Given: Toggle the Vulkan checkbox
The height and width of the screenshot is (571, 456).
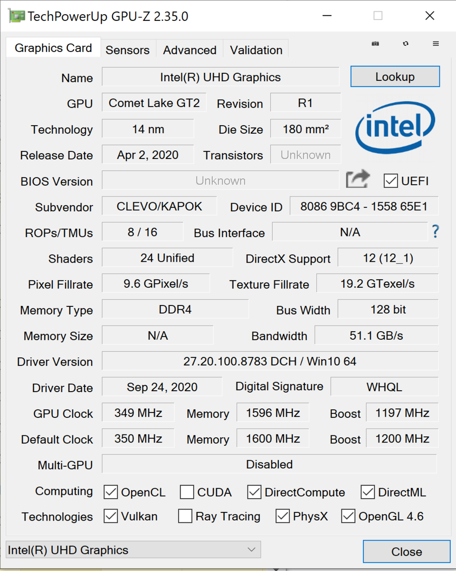Looking at the screenshot, I should pyautogui.click(x=111, y=516).
